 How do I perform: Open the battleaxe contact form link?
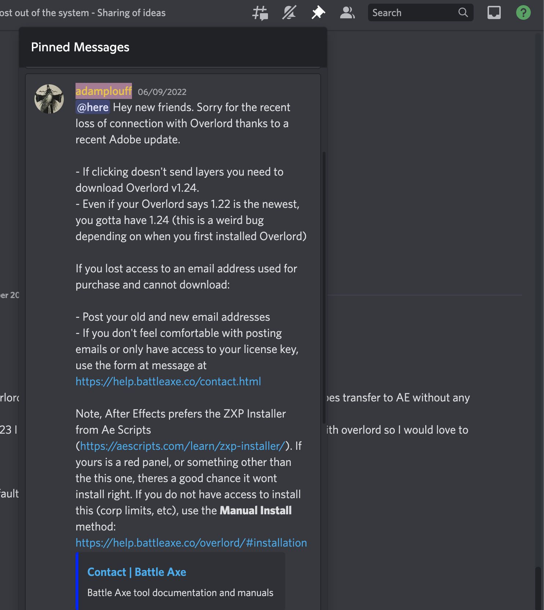[168, 381]
